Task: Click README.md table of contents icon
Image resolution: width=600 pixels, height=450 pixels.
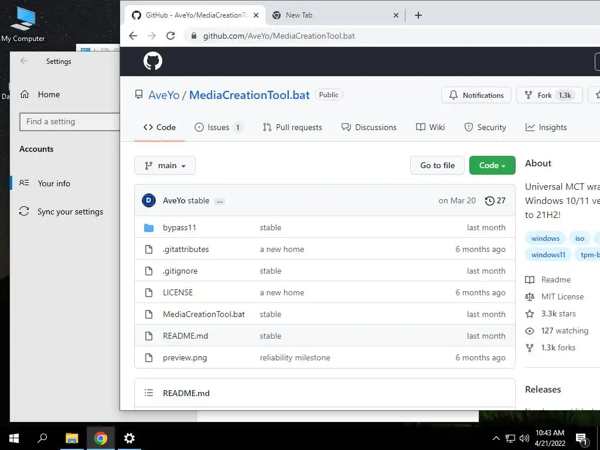Action: 149,393
